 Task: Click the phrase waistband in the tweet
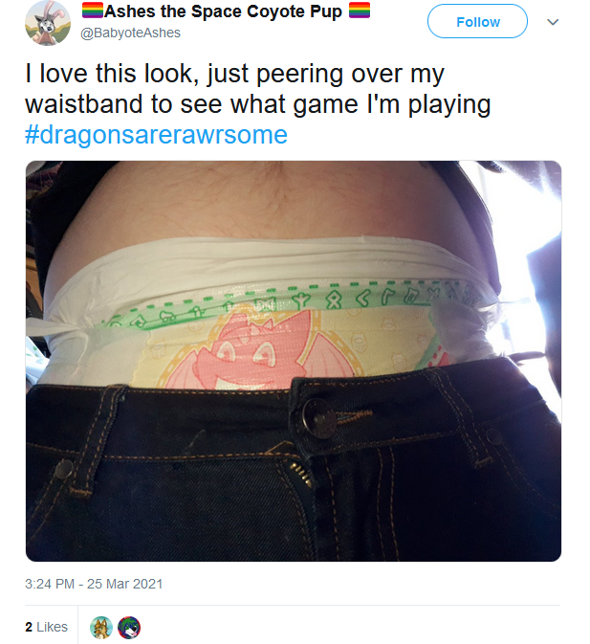[x=84, y=104]
